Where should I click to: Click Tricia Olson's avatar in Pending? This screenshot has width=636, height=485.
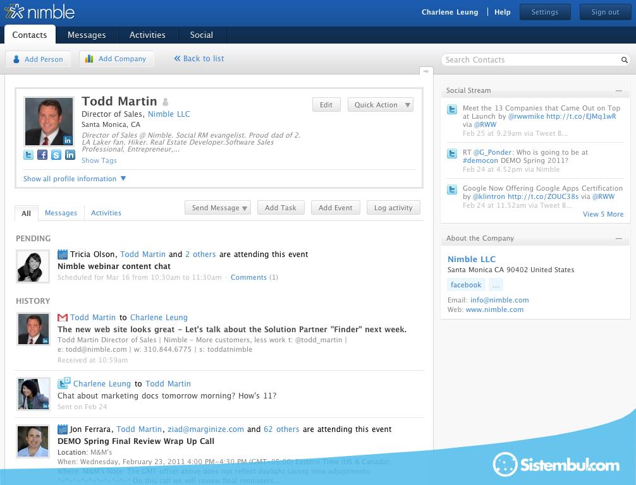tap(33, 266)
